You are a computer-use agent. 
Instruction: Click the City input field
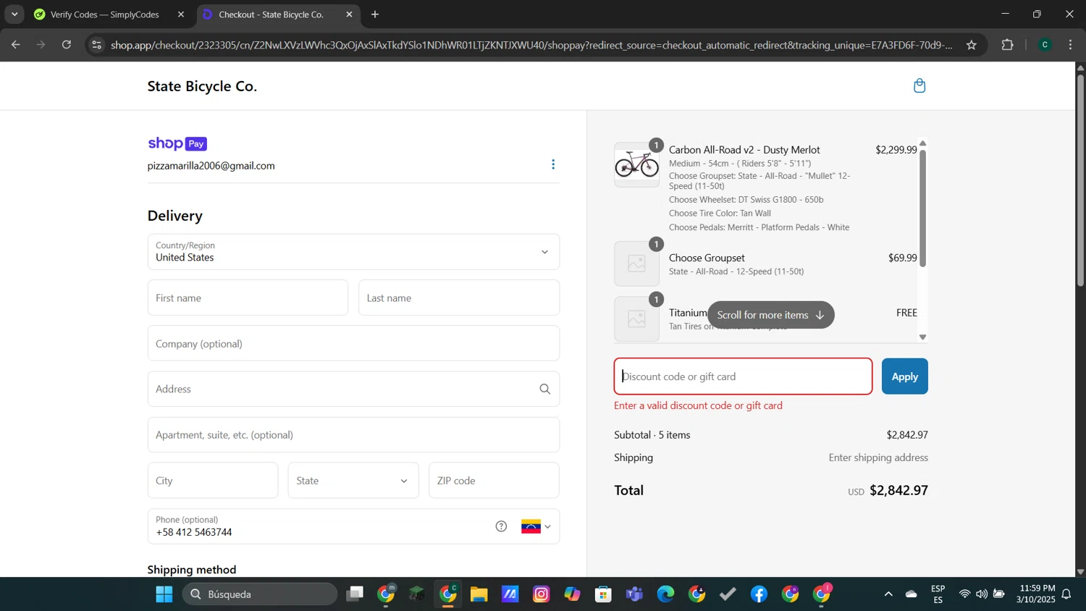(213, 481)
